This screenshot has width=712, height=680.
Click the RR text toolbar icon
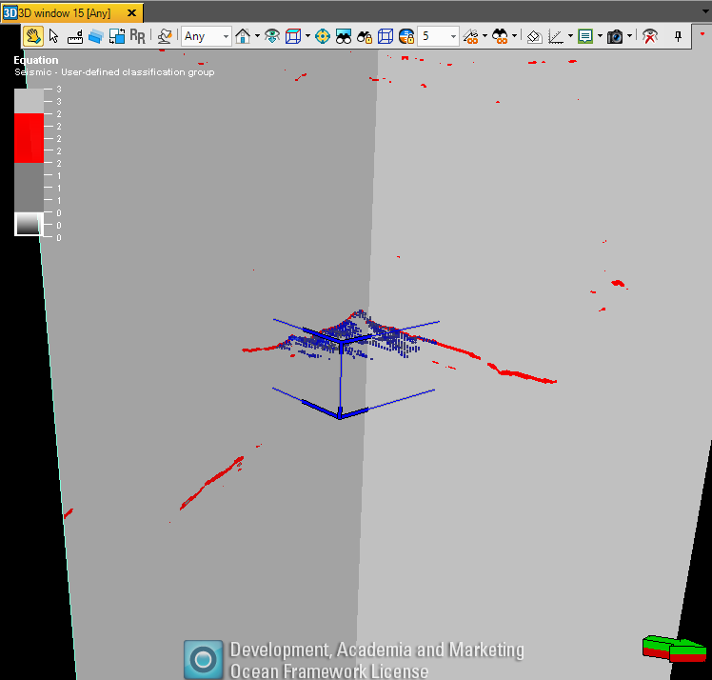point(138,36)
